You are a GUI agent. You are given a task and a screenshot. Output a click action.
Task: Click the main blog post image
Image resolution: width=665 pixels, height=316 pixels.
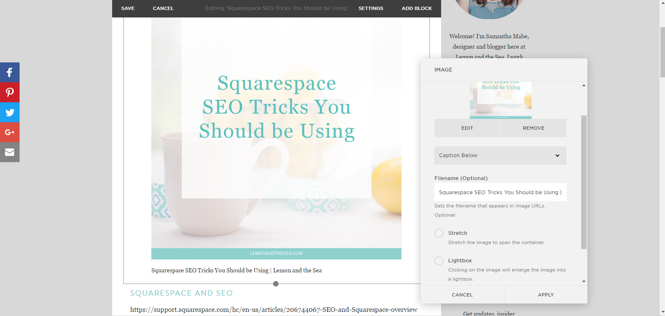tap(276, 138)
